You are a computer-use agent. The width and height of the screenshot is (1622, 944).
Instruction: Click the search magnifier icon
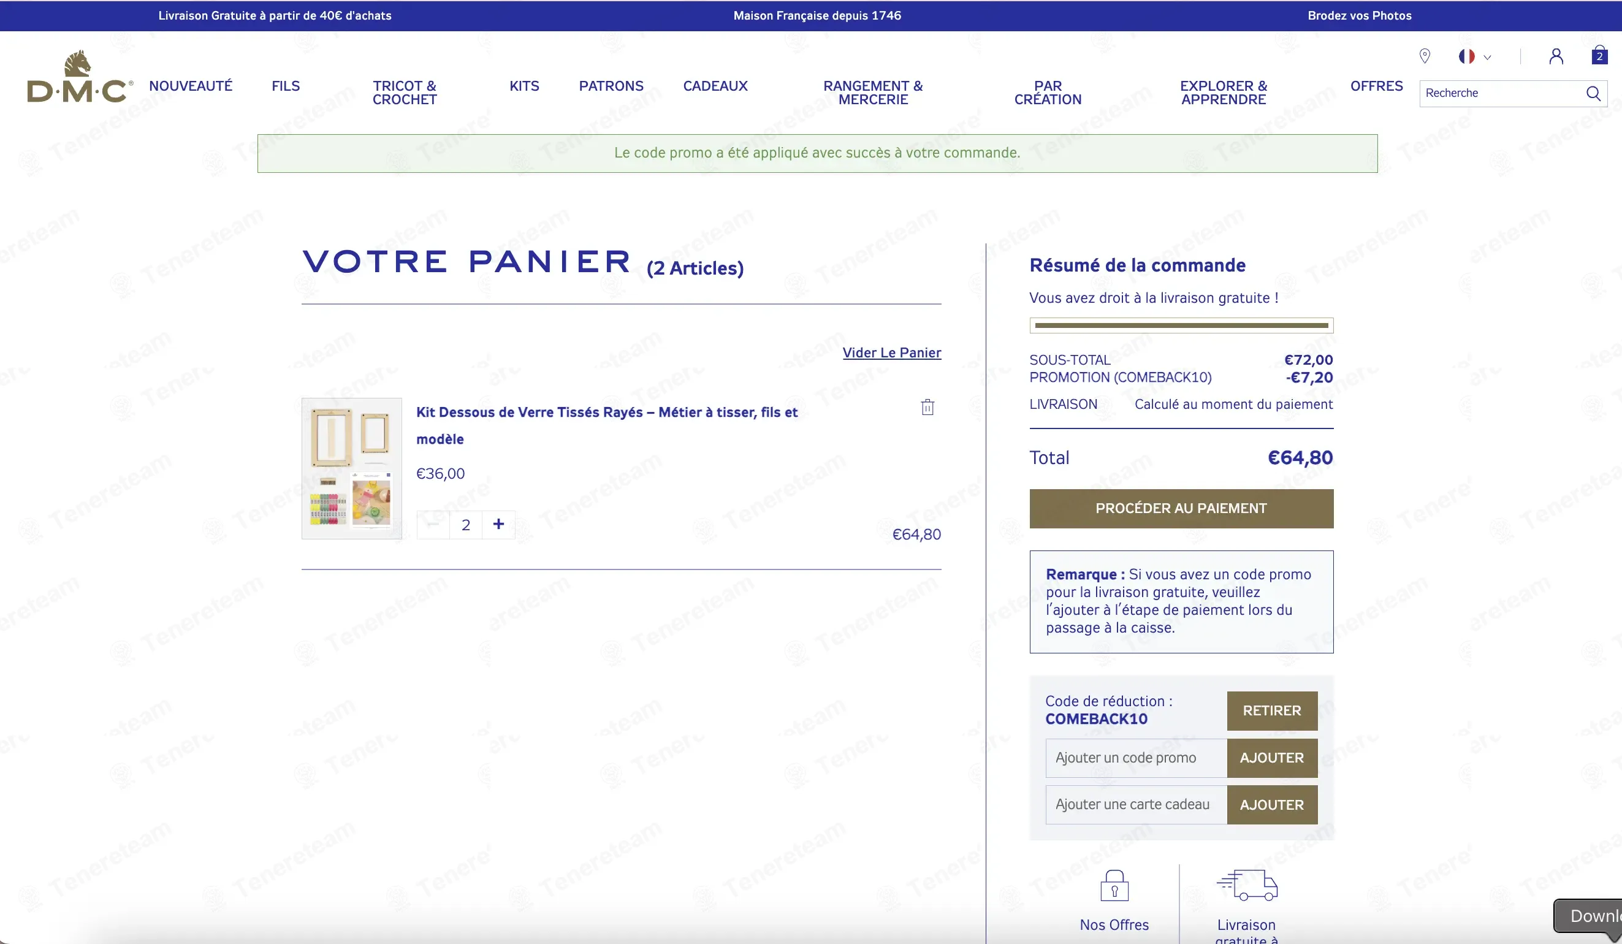[1593, 93]
